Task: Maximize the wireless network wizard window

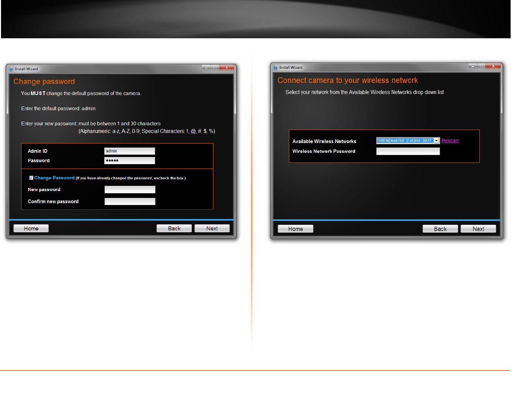Action: pos(481,66)
